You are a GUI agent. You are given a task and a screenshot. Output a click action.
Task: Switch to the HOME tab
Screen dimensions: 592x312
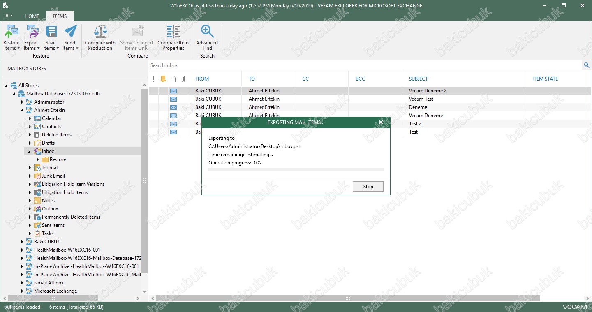tap(32, 16)
